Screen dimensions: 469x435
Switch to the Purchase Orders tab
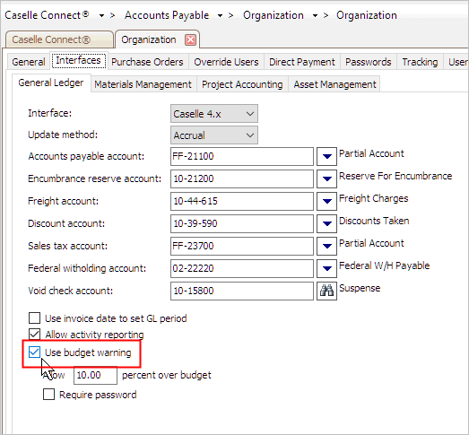click(147, 62)
